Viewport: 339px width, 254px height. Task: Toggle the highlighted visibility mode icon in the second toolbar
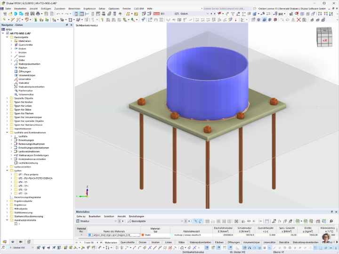click(264, 20)
